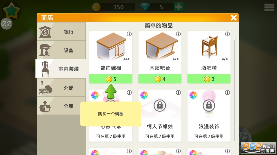Open info for 木质吧台 item
The width and height of the screenshot is (277, 155).
178,34
